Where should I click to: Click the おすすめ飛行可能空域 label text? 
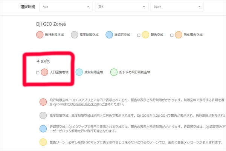coord(135,72)
